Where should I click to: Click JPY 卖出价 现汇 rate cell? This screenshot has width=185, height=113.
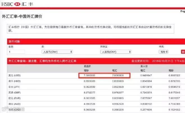(118, 87)
